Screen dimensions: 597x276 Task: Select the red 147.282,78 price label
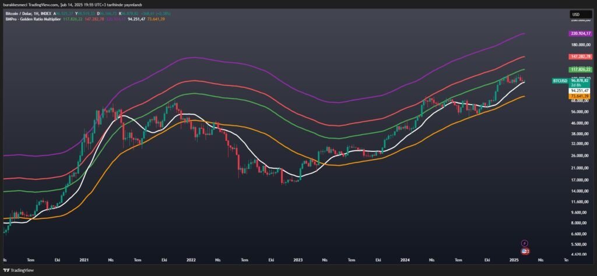[581, 56]
